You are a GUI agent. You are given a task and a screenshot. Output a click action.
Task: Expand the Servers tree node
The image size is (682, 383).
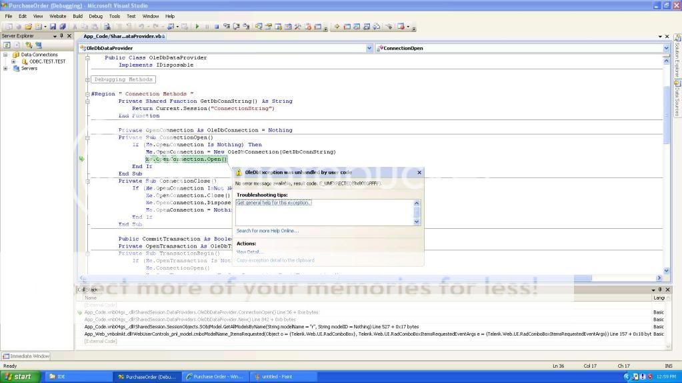pyautogui.click(x=5, y=68)
